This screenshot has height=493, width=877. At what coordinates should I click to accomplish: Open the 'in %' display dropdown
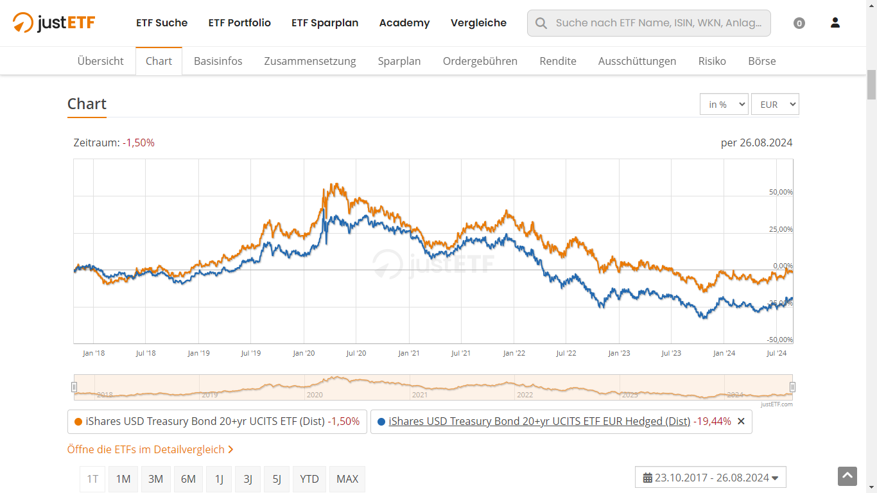pyautogui.click(x=724, y=104)
